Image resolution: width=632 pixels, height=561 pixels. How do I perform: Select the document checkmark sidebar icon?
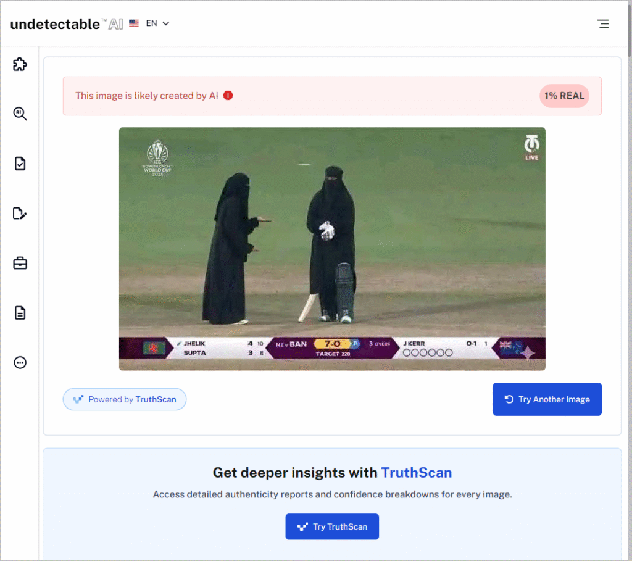coord(20,164)
